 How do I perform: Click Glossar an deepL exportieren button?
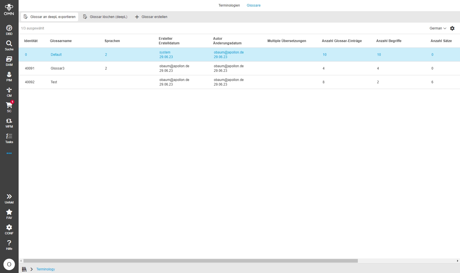[x=50, y=17]
